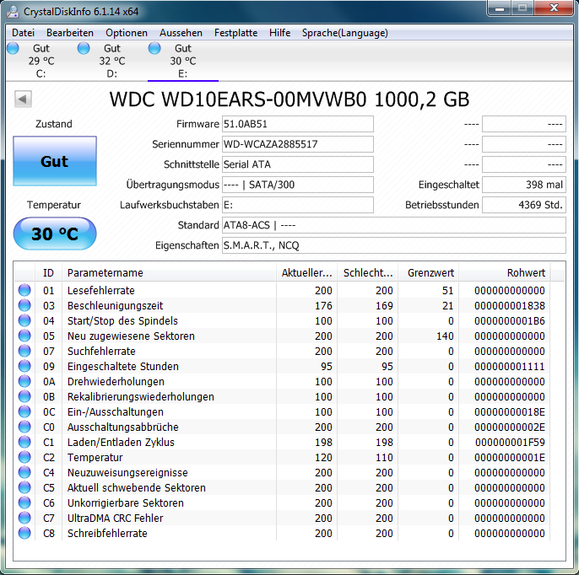The image size is (579, 575).
Task: Click status orb for Lesefehlerrate row
Action: (24, 290)
